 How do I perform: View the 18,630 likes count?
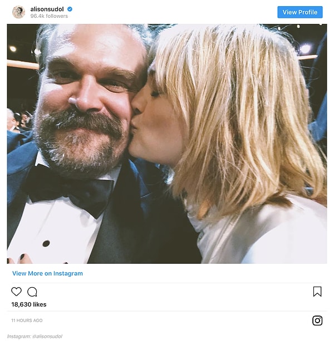(29, 304)
